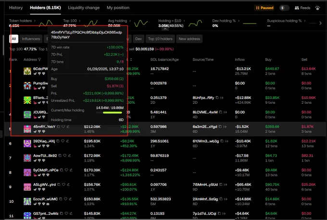Viewport: 327px width, 220px height.
Task: Open source 2XmMnf...SzQg arrow icon
Action: (226, 199)
